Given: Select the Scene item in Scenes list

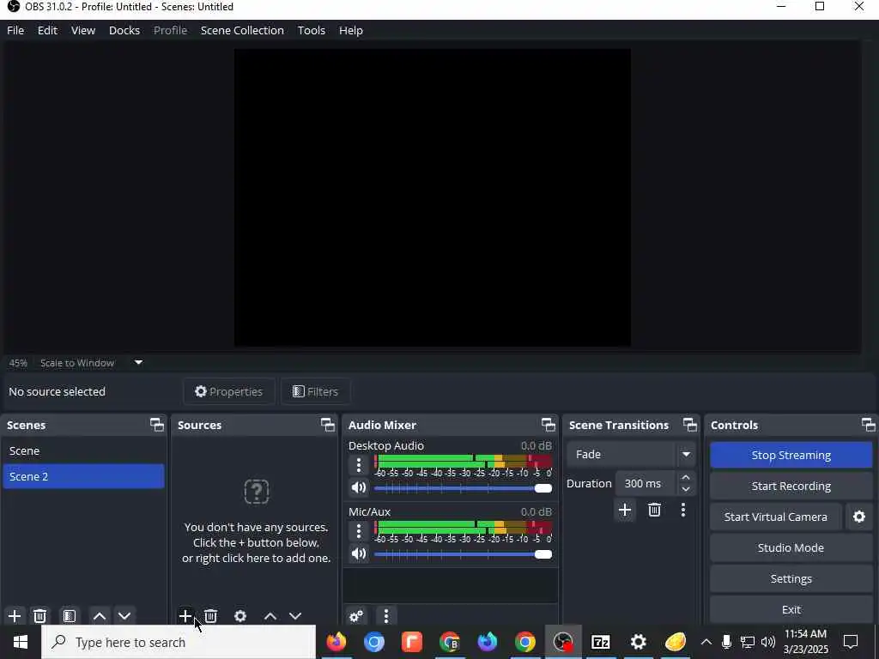Looking at the screenshot, I should pos(83,450).
